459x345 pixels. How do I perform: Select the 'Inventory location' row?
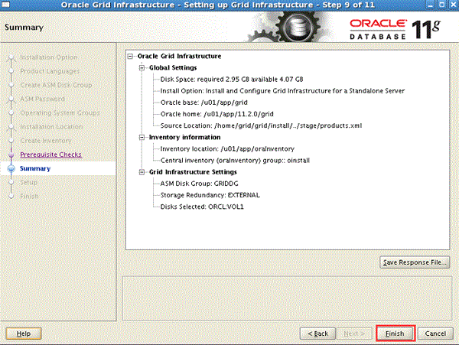click(x=227, y=149)
